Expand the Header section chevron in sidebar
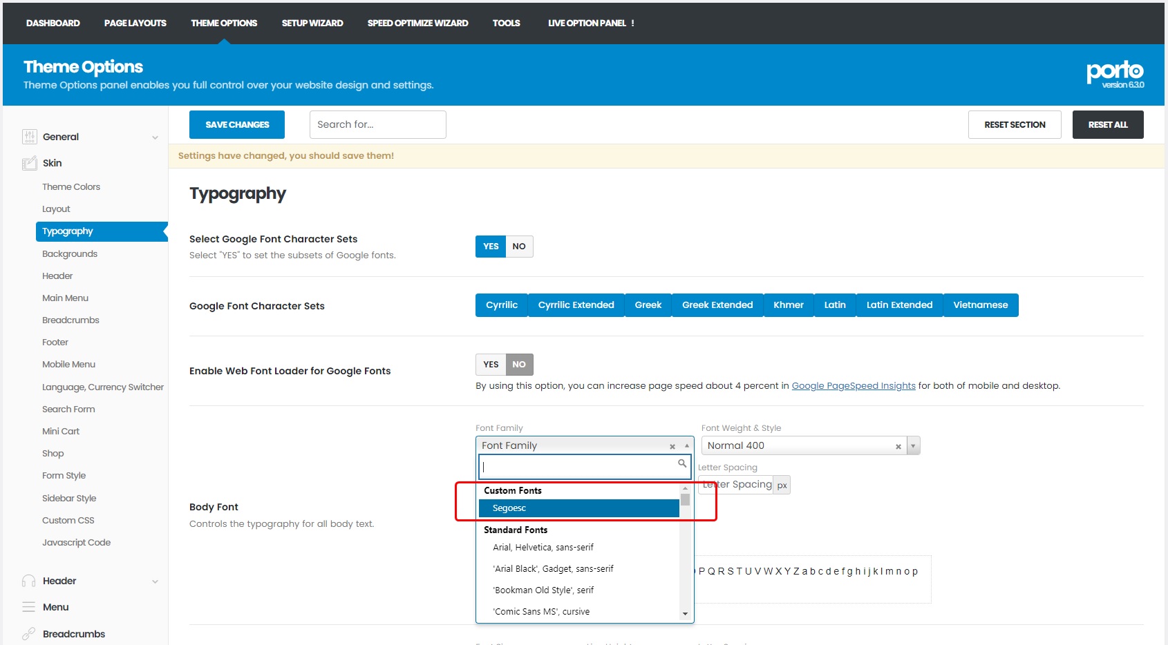 click(155, 581)
